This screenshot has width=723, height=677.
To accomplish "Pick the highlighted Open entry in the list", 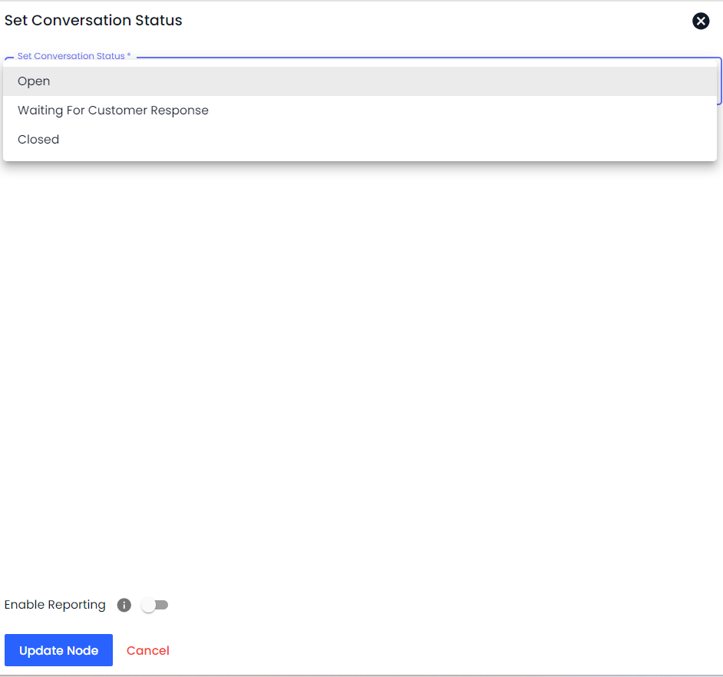I will [34, 81].
